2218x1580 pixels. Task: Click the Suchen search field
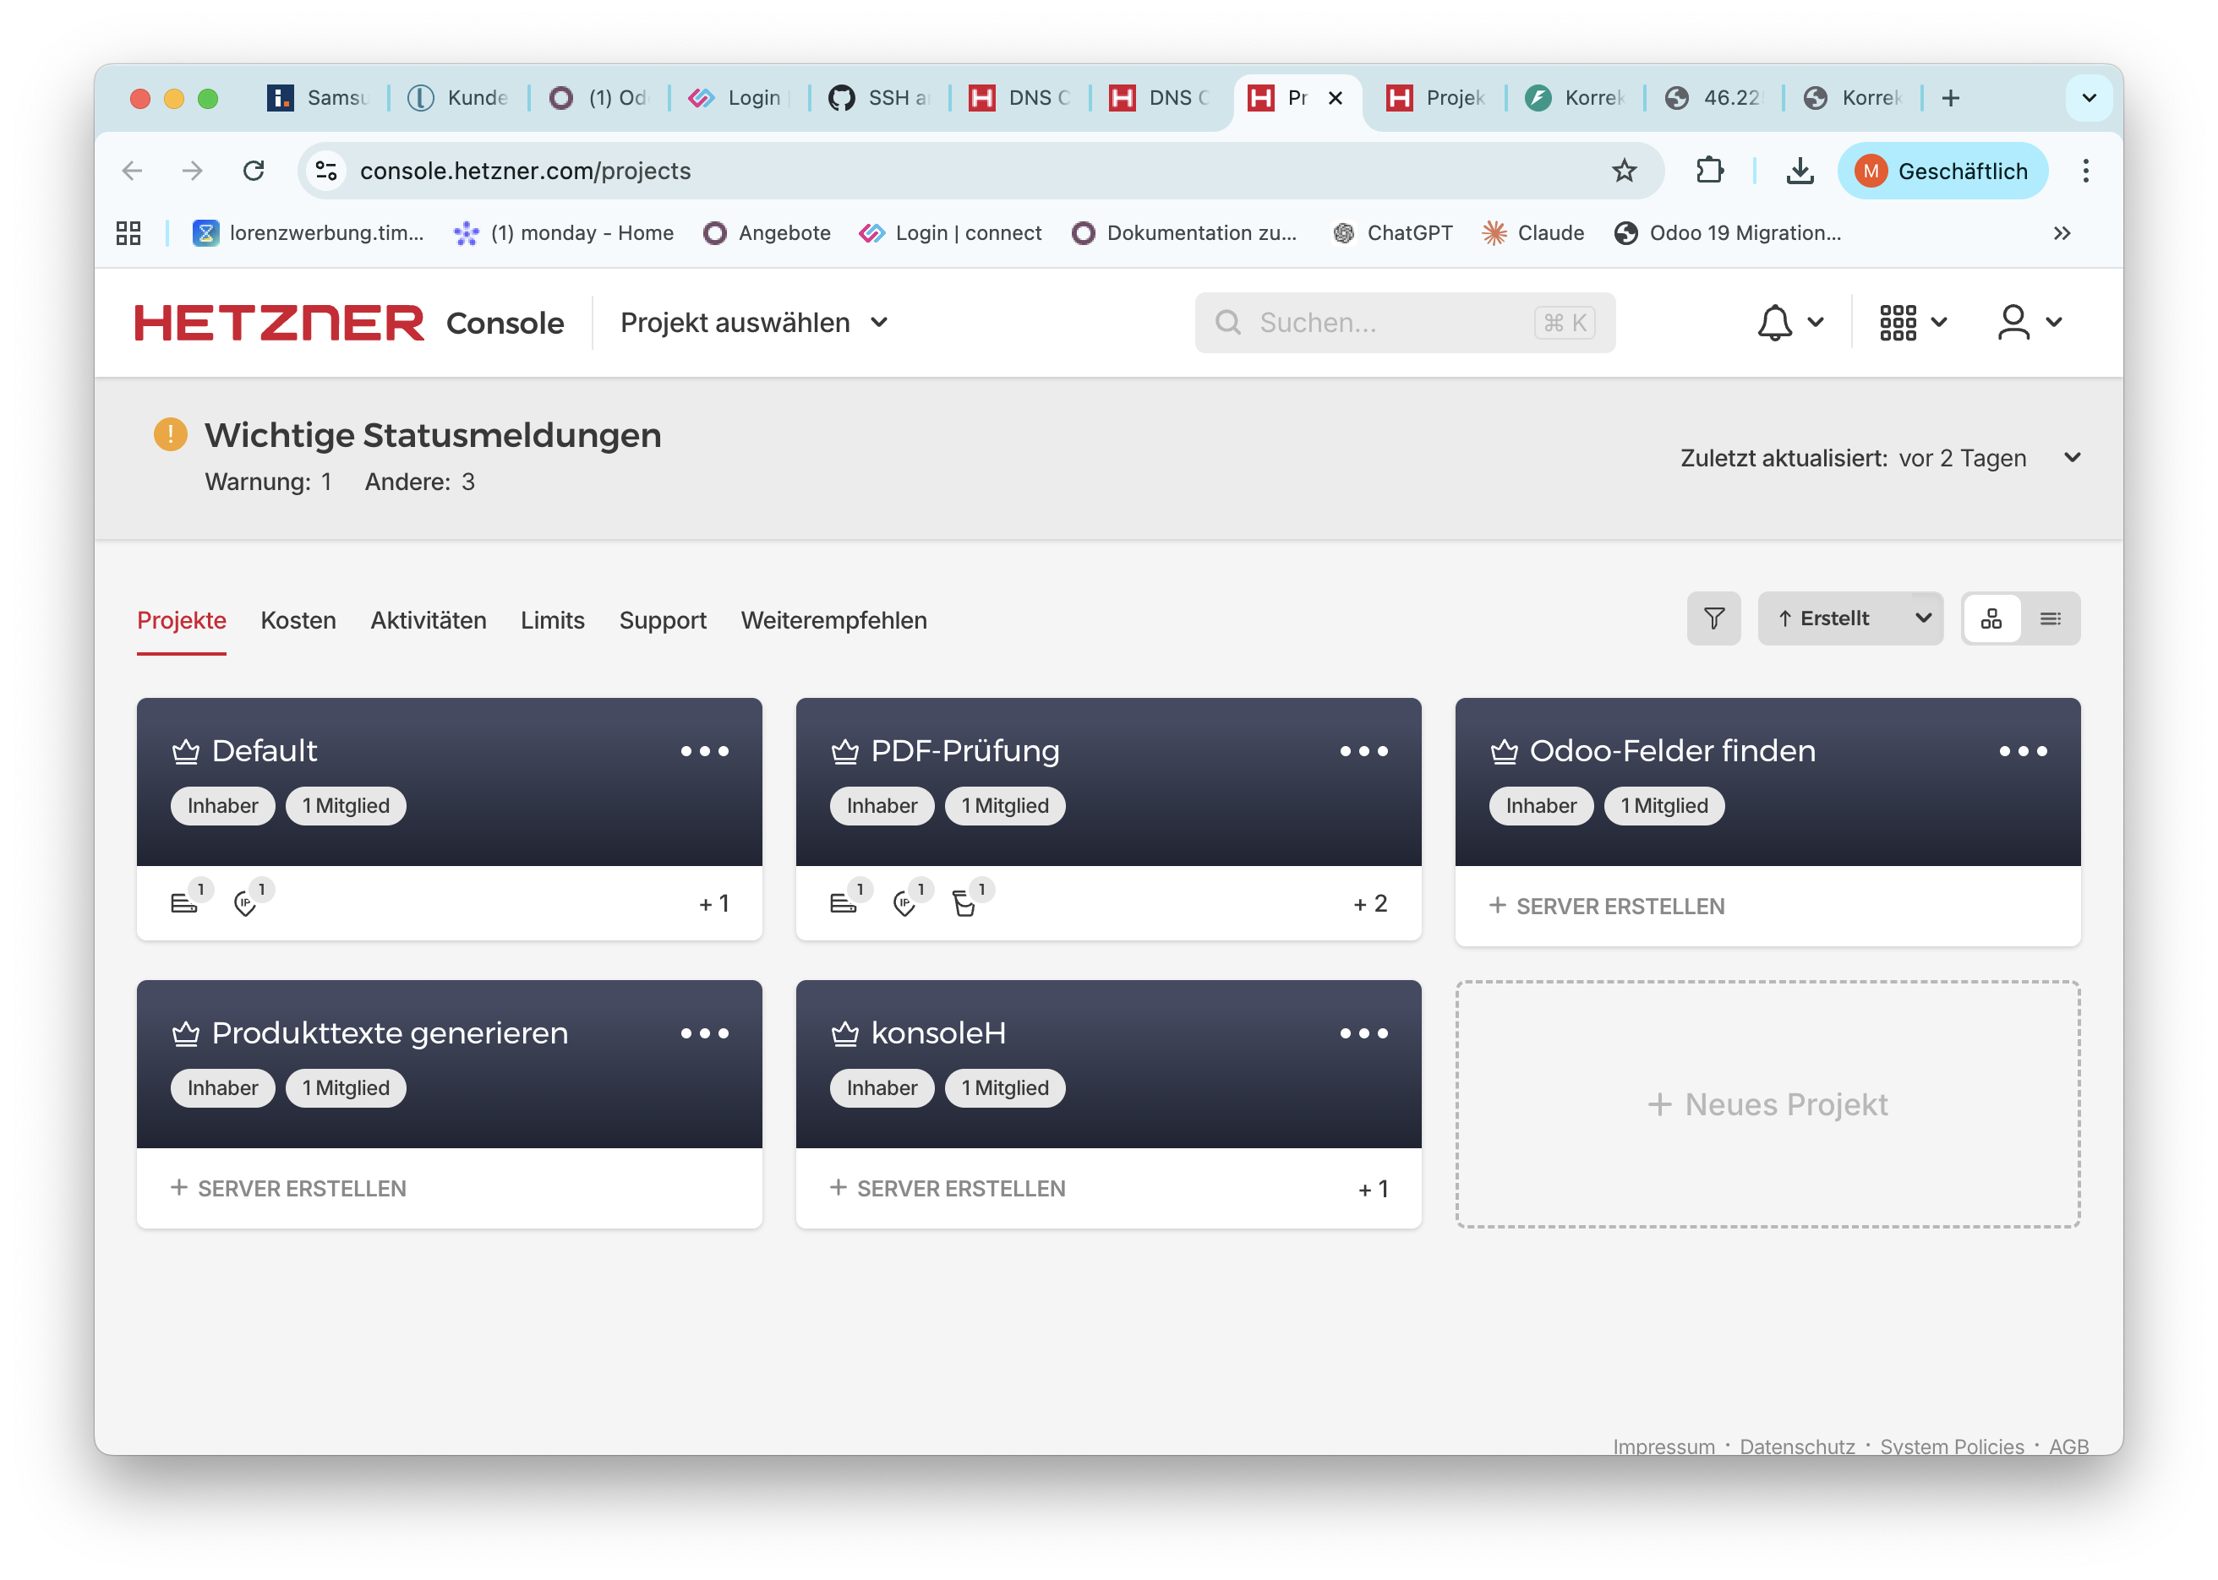pyautogui.click(x=1391, y=323)
